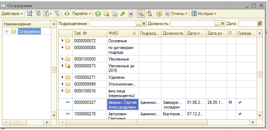Select the cell 0000099999
Viewport: 267px width, 130px height.
(x=89, y=84)
